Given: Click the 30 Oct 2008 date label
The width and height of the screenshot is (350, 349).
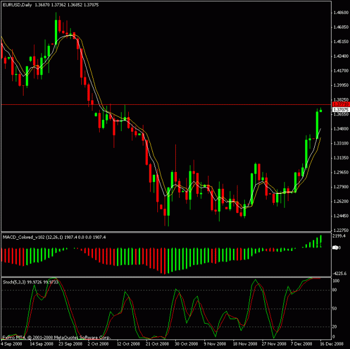Looking at the screenshot, I should click(x=186, y=344).
